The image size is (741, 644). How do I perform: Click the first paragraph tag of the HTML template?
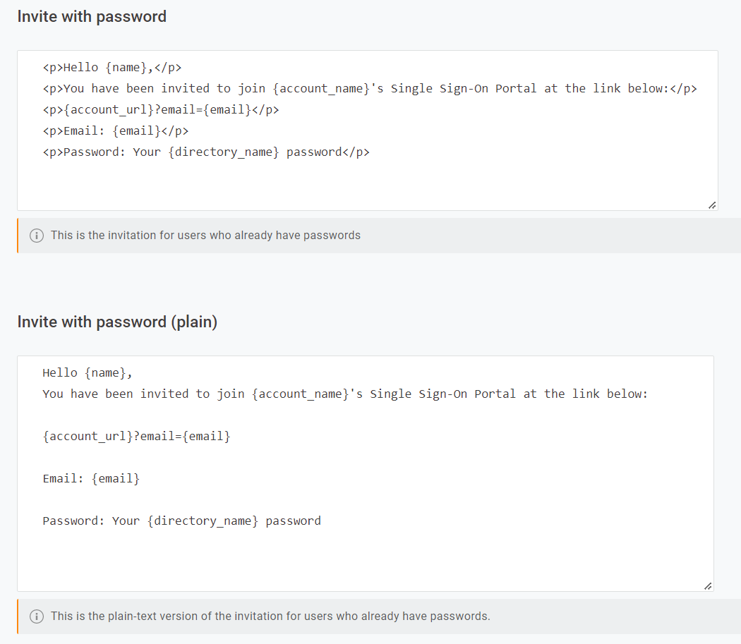click(51, 67)
